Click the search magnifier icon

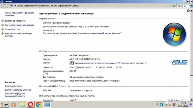(x=191, y=6)
